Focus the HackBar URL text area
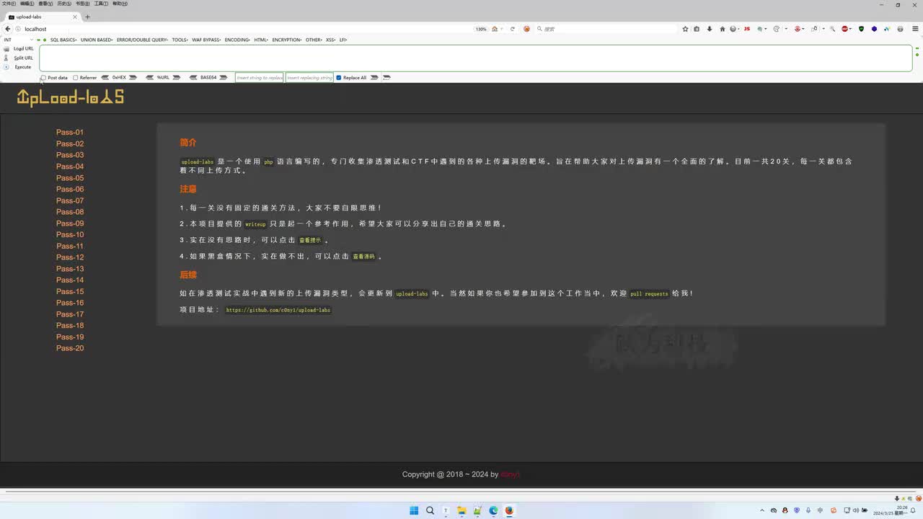The height and width of the screenshot is (519, 923). (x=476, y=58)
